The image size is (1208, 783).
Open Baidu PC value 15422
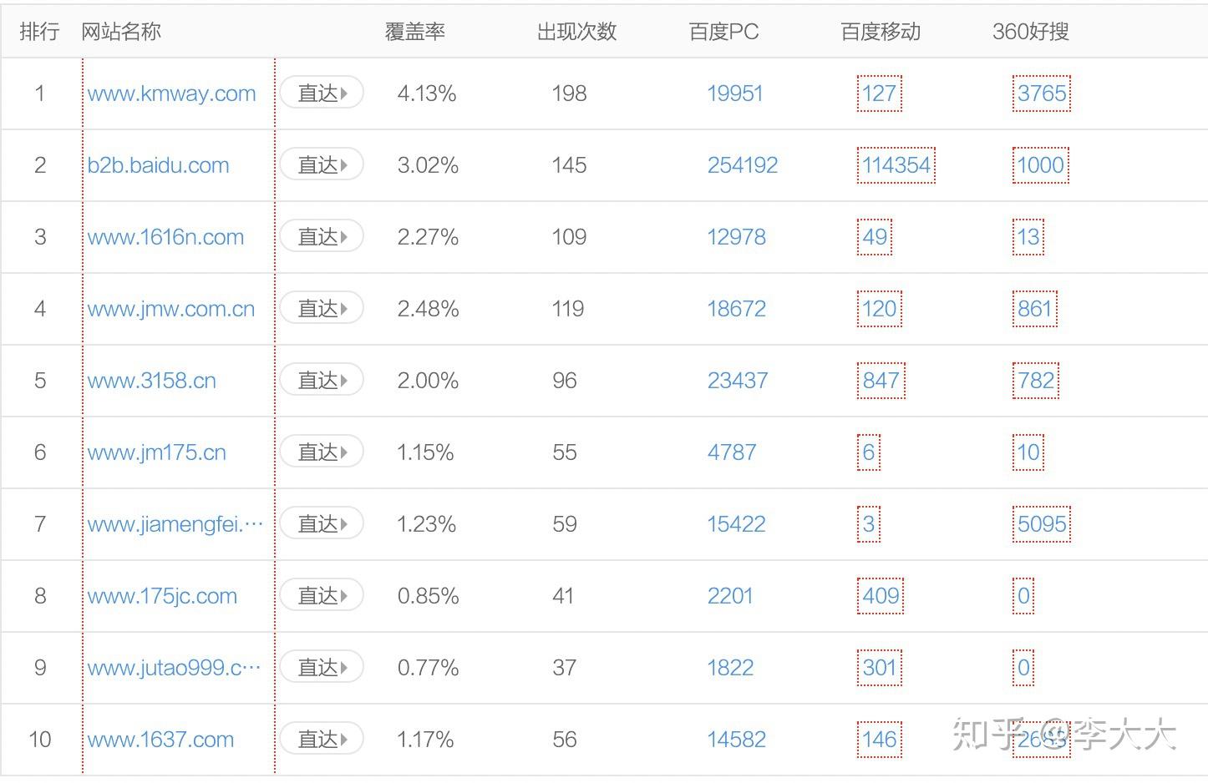tap(736, 524)
